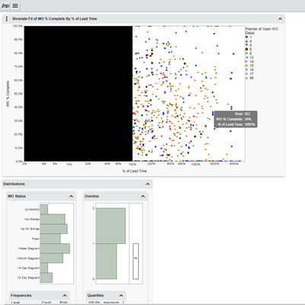Open the Bivariate Fit options kebab menu

point(7,19)
